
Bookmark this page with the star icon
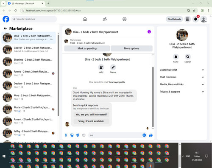click(x=194, y=11)
